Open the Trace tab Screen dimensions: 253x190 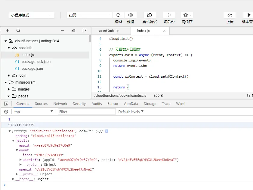coord(166,104)
